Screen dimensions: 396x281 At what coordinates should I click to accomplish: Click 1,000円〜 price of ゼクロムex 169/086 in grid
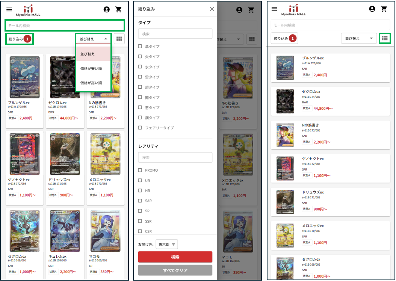point(27,272)
